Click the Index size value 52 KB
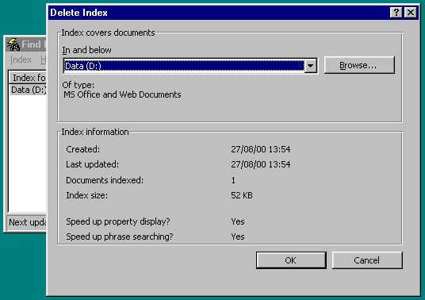 coord(242,195)
